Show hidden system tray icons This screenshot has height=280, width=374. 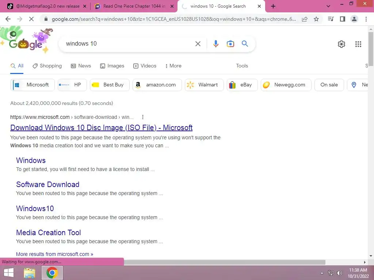322,273
